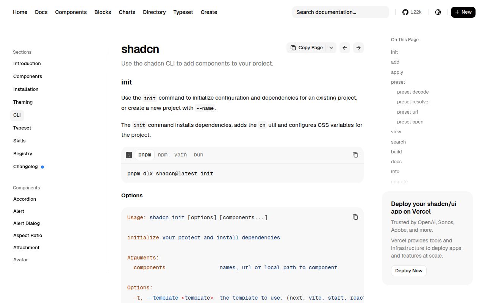Open Changelog in the sidebar

pos(25,167)
